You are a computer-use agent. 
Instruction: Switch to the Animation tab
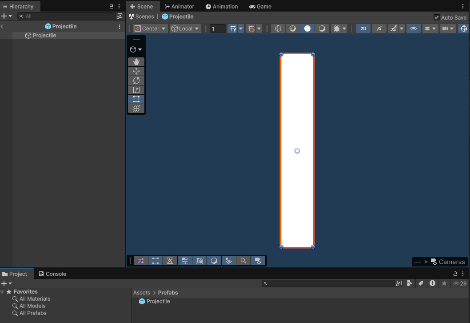(222, 6)
